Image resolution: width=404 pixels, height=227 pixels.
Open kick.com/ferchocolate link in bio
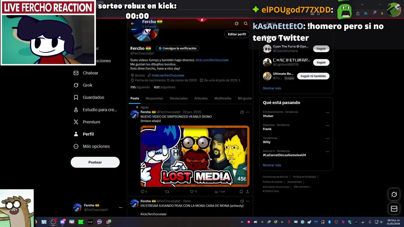[212, 60]
